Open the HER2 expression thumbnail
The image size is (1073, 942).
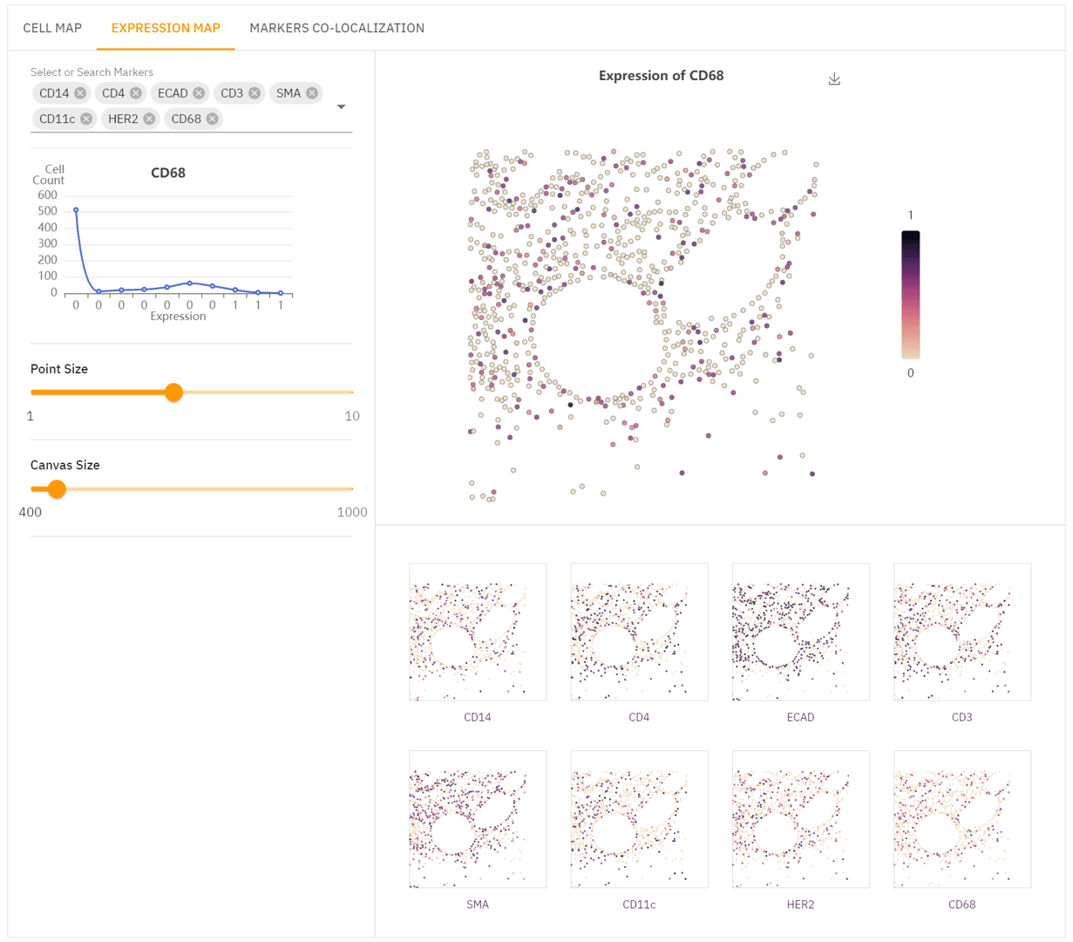coord(800,819)
